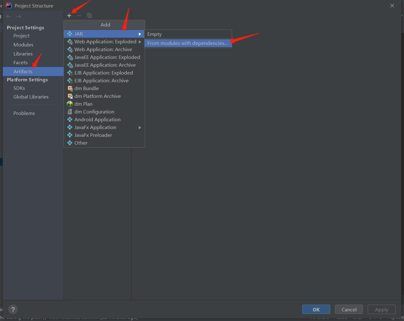Image resolution: width=404 pixels, height=321 pixels.
Task: Click the icon next to JAR
Action: click(x=70, y=34)
